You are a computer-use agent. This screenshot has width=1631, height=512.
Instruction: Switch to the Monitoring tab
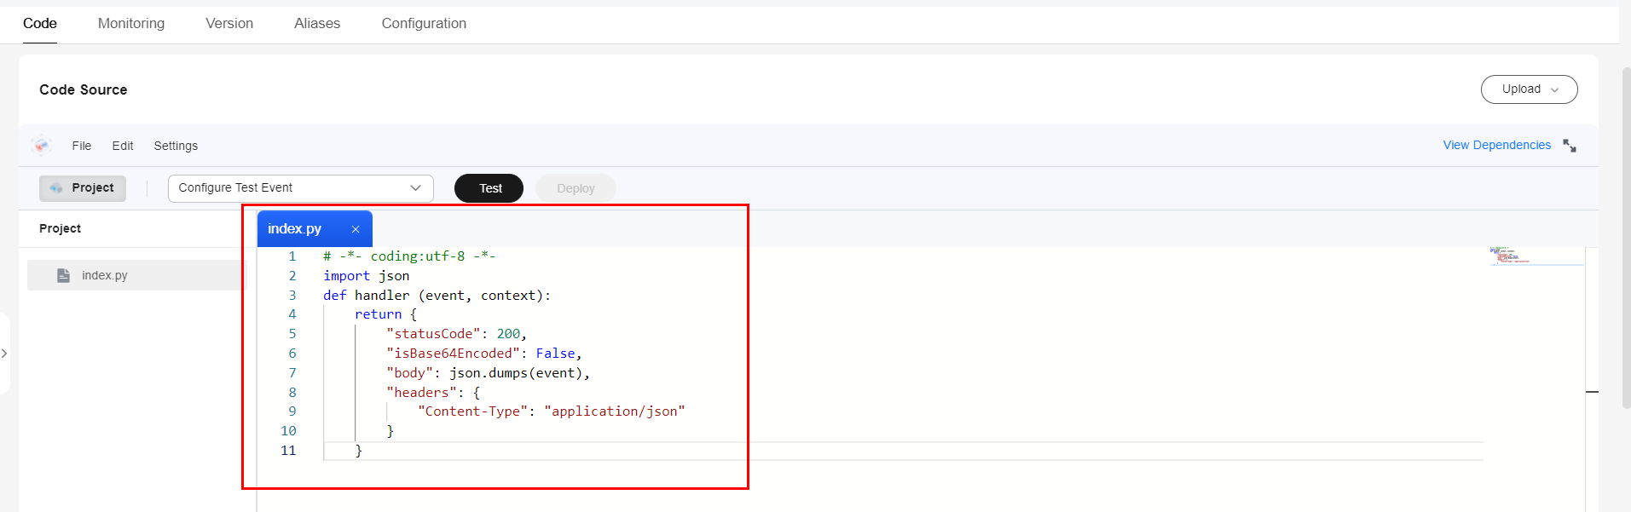[x=131, y=23]
